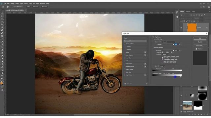Click the New Style button
Viewport: 211px width, 118px height.
[200, 46]
